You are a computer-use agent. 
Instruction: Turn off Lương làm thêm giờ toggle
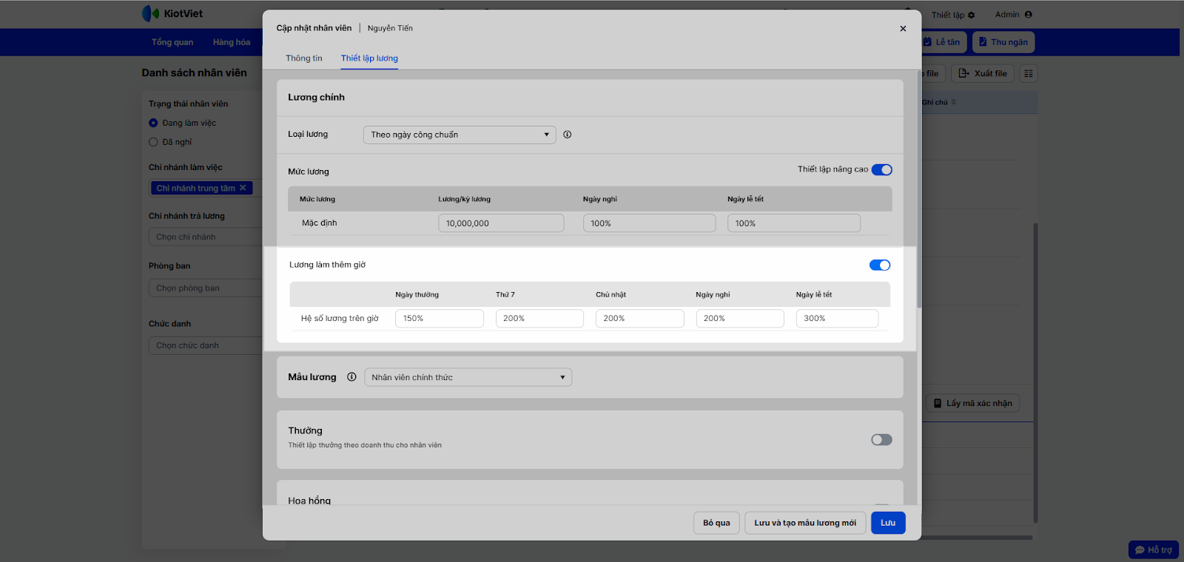[879, 265]
